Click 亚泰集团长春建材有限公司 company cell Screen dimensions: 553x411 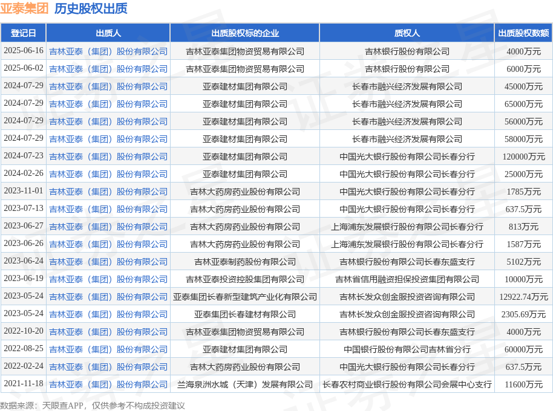pyautogui.click(x=245, y=314)
